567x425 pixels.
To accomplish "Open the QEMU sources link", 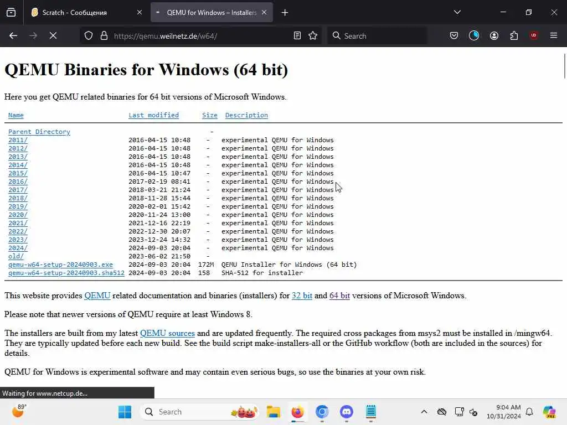I will pos(167,333).
